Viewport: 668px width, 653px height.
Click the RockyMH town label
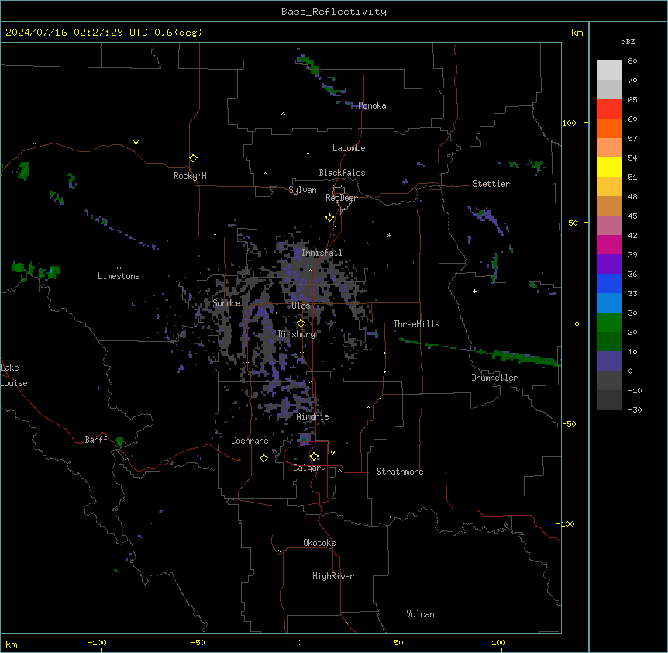(x=190, y=176)
